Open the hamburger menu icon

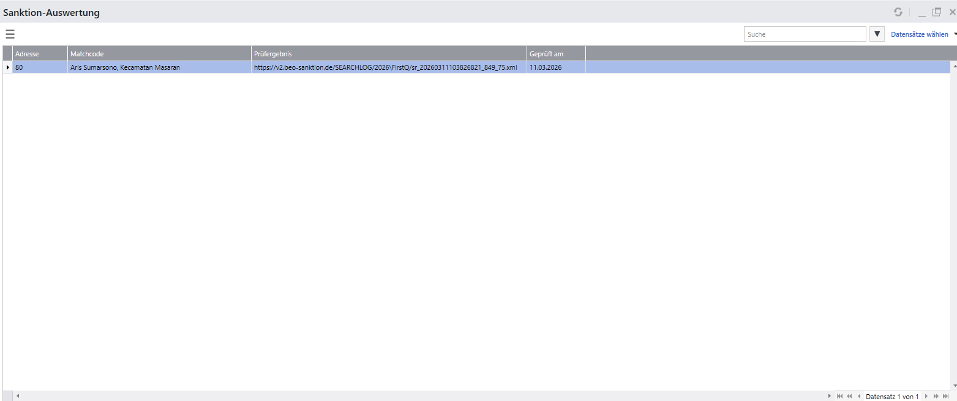[x=10, y=34]
